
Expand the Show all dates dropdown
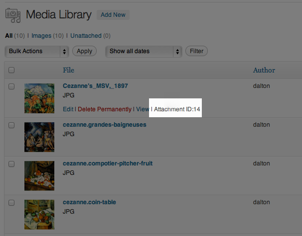click(144, 51)
